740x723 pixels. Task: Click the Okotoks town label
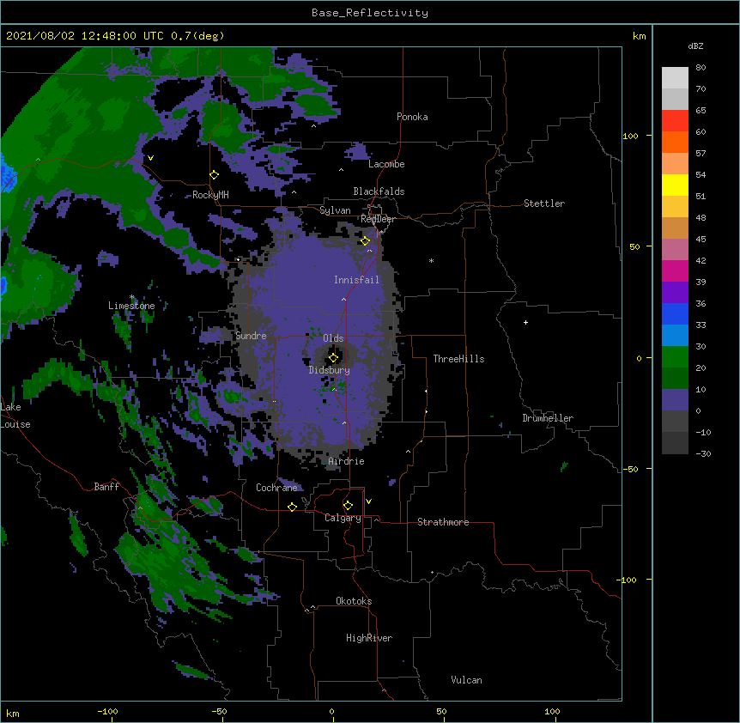pos(354,601)
